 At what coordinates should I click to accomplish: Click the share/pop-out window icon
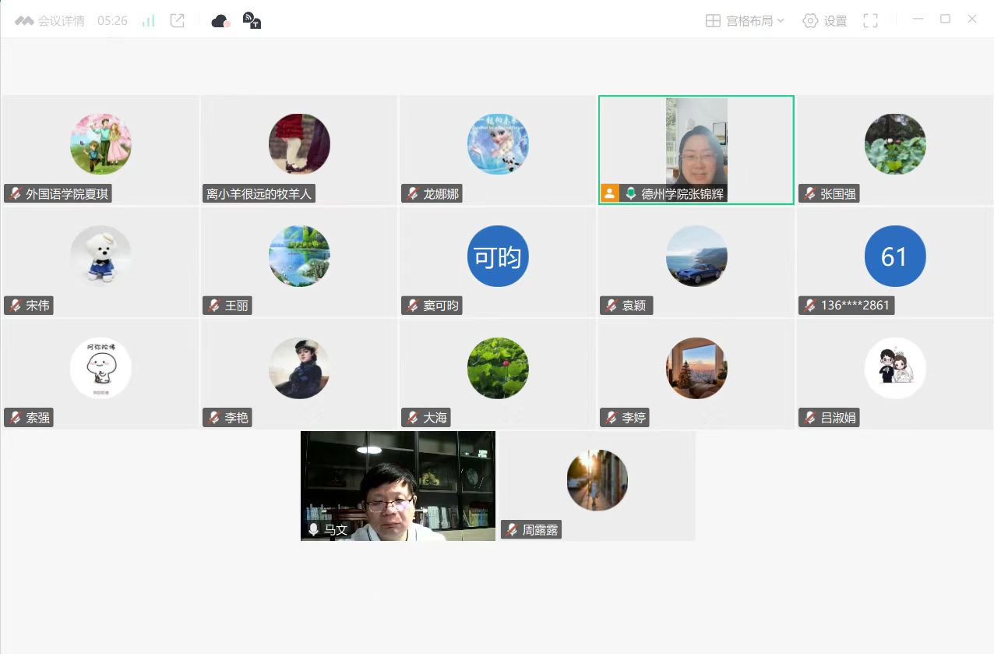(178, 21)
